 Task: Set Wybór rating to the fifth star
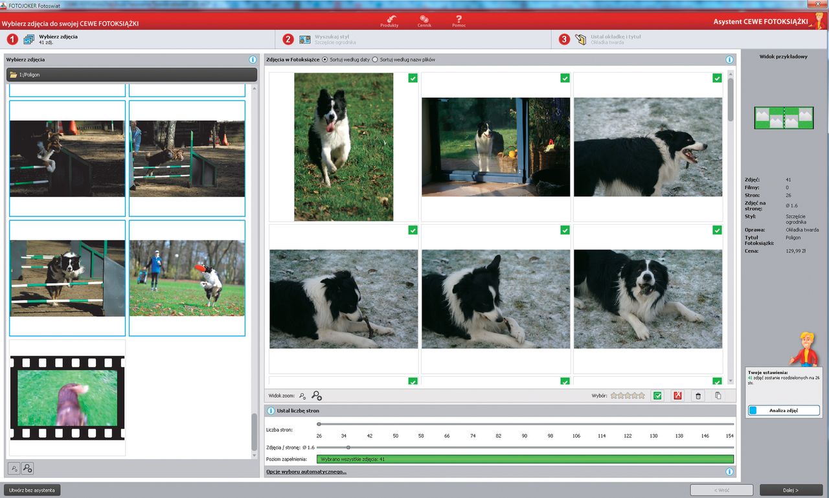click(642, 396)
